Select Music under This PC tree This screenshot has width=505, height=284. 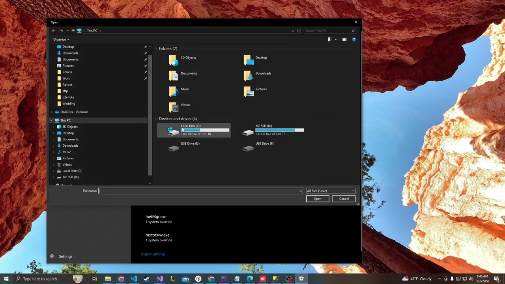(x=66, y=152)
